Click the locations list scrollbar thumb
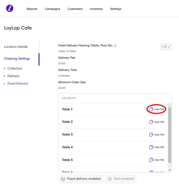 [170, 135]
